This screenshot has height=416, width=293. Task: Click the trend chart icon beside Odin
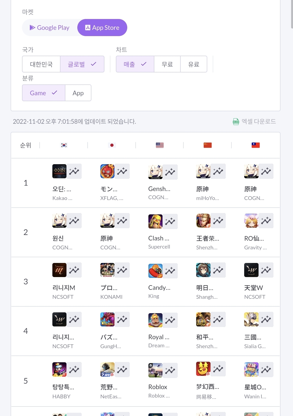[x=74, y=171]
